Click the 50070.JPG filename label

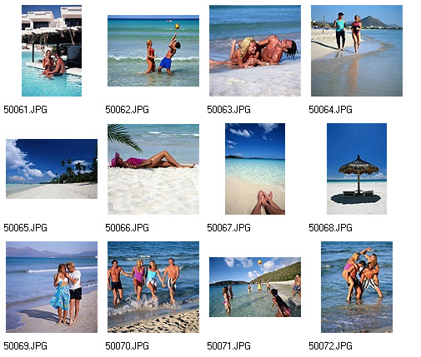[x=127, y=346]
